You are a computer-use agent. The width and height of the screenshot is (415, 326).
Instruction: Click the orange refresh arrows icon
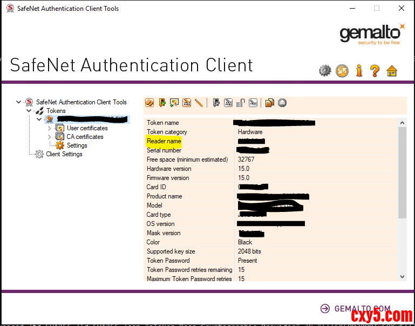tap(342, 71)
